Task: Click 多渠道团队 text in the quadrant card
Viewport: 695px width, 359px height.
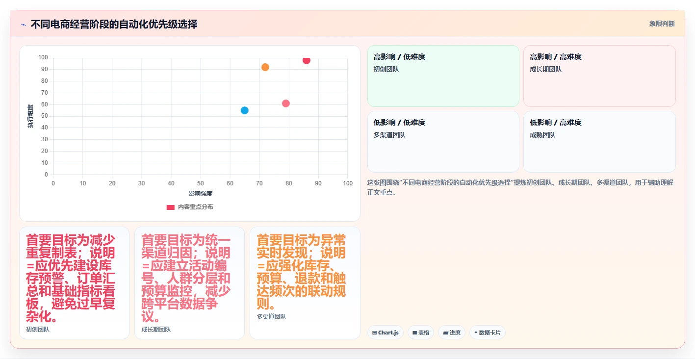Action: point(389,135)
